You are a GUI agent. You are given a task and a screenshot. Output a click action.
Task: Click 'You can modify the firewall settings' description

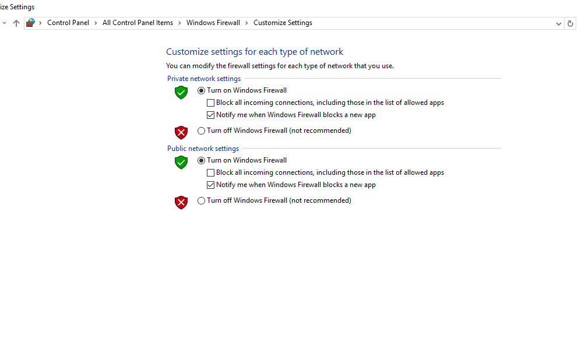coord(280,66)
